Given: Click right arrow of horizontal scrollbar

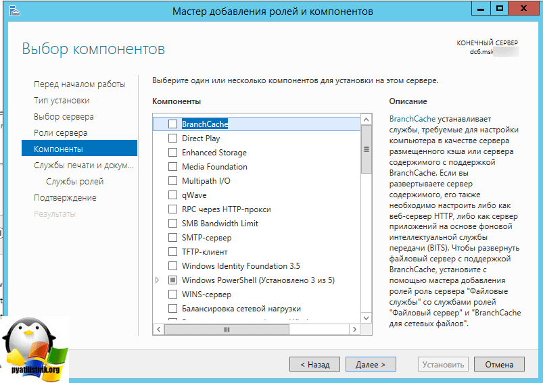Looking at the screenshot, I should coord(355,329).
